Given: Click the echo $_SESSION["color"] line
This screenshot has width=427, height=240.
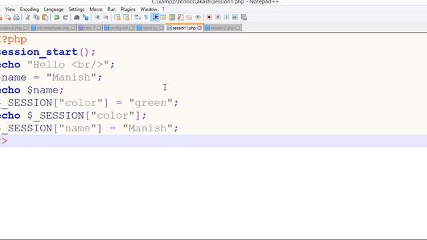Looking at the screenshot, I should [73, 115].
